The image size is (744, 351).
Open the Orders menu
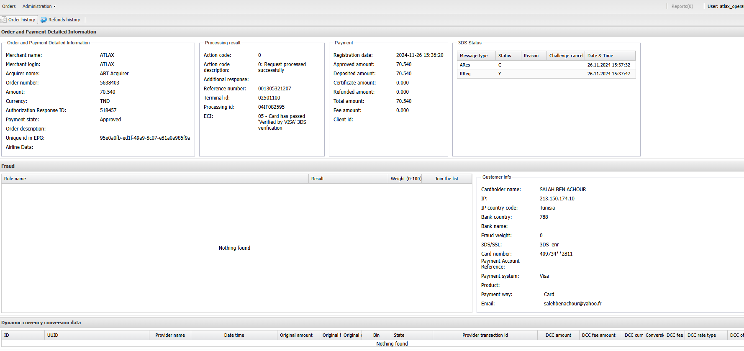pyautogui.click(x=9, y=6)
